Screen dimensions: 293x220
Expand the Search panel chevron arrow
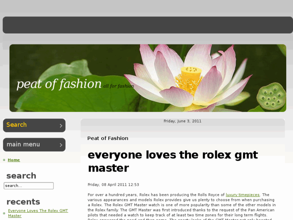[x=61, y=126]
